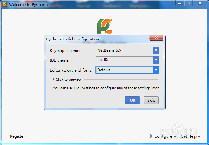Screen dimensions: 209x145
Task: Maximize the Welcome to PyCharm window
Action: tap(188, 3)
